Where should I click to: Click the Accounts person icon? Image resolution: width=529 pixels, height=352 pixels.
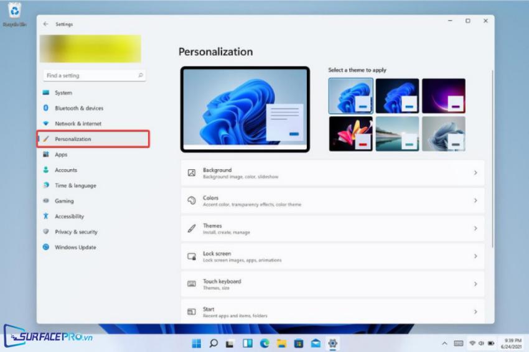tap(46, 170)
